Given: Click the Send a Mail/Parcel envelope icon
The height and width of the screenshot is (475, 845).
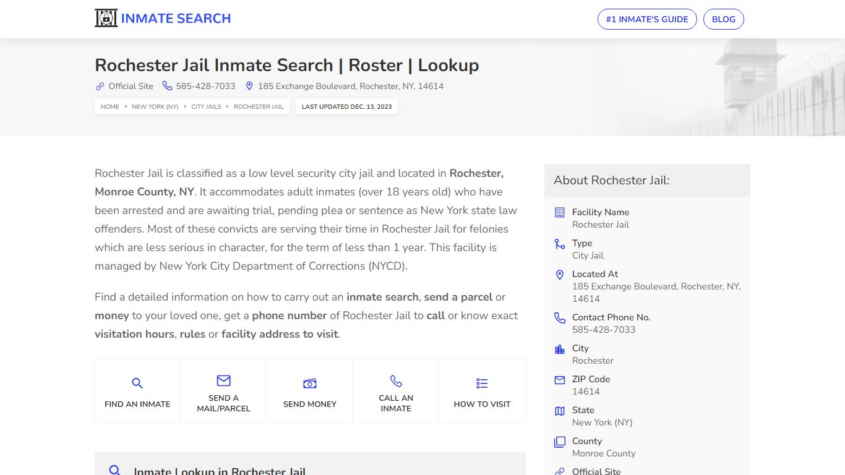Looking at the screenshot, I should coord(223,380).
